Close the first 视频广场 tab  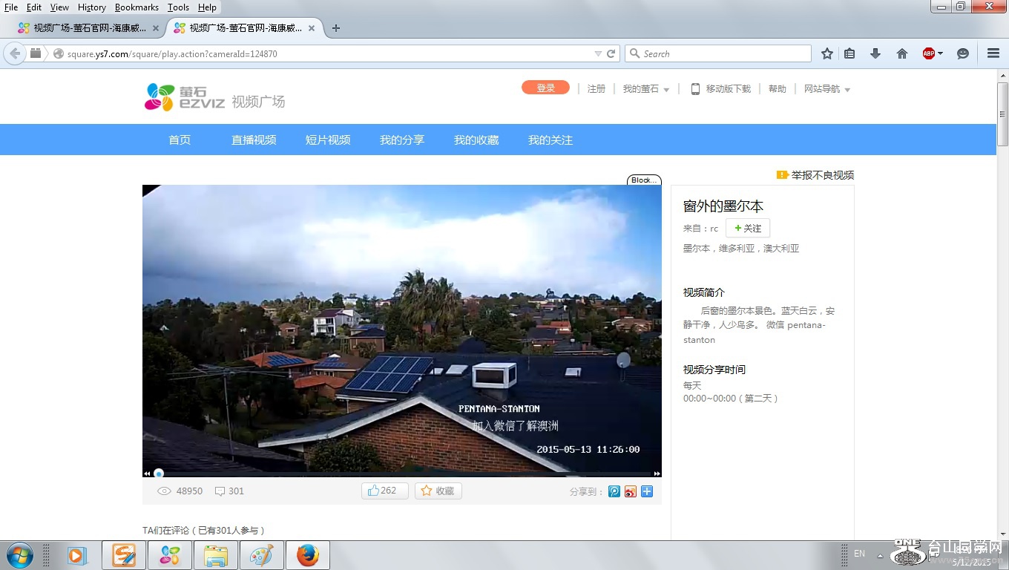tap(156, 28)
